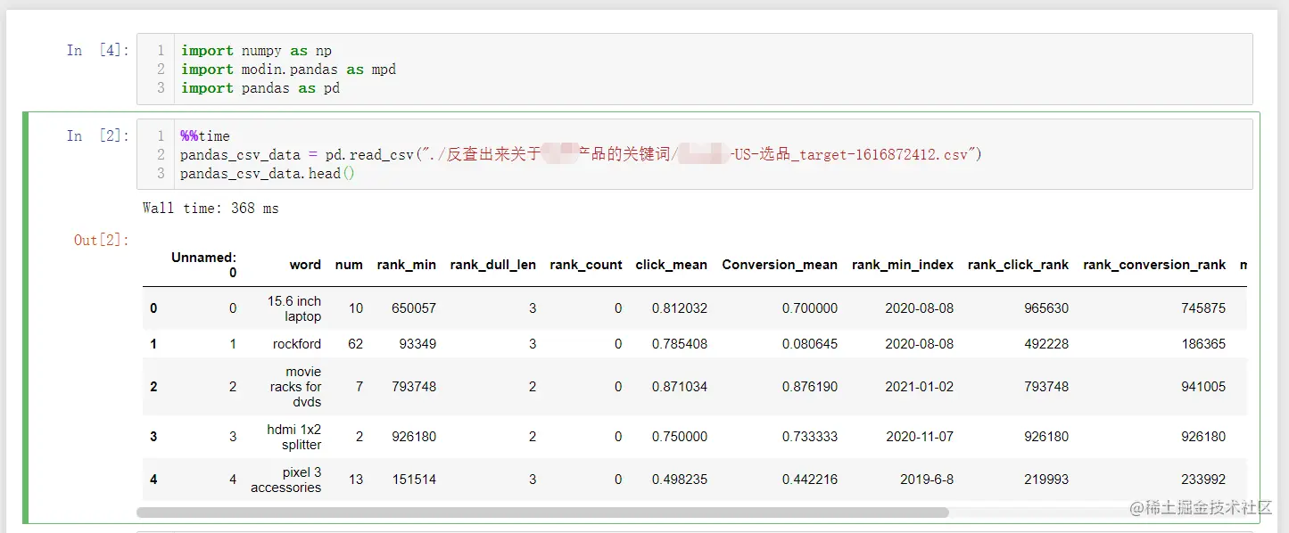The image size is (1289, 533).
Task: Click the rank_click_rank value 965630
Action: tap(1045, 308)
